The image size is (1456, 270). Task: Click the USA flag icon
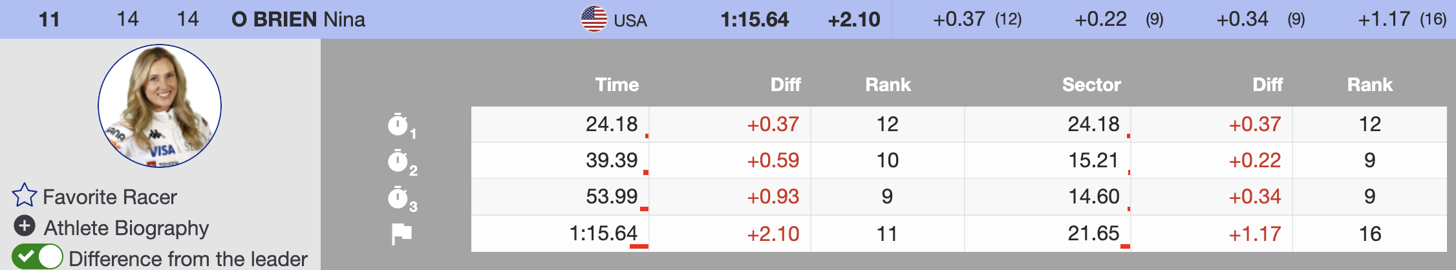[x=594, y=19]
